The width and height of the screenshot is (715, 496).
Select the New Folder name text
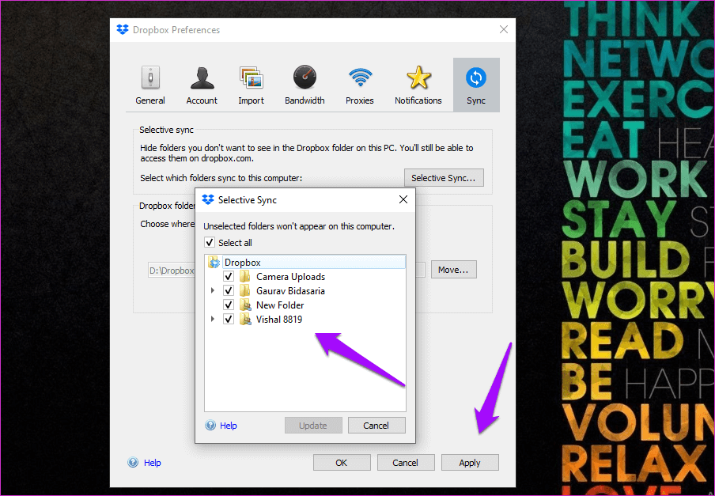coord(280,305)
